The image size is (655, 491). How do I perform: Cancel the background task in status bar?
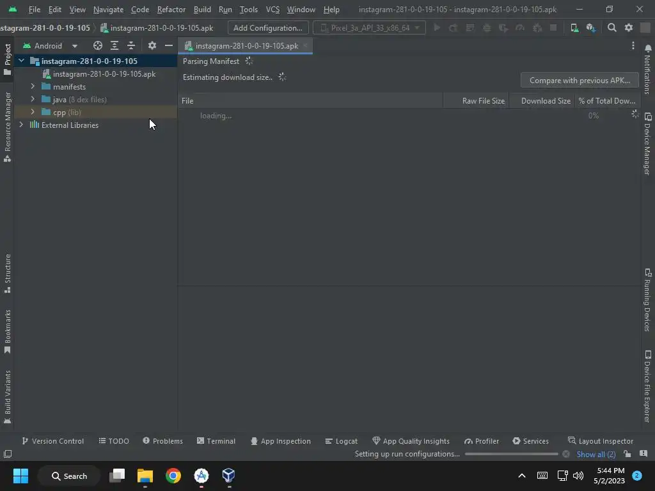(x=566, y=454)
